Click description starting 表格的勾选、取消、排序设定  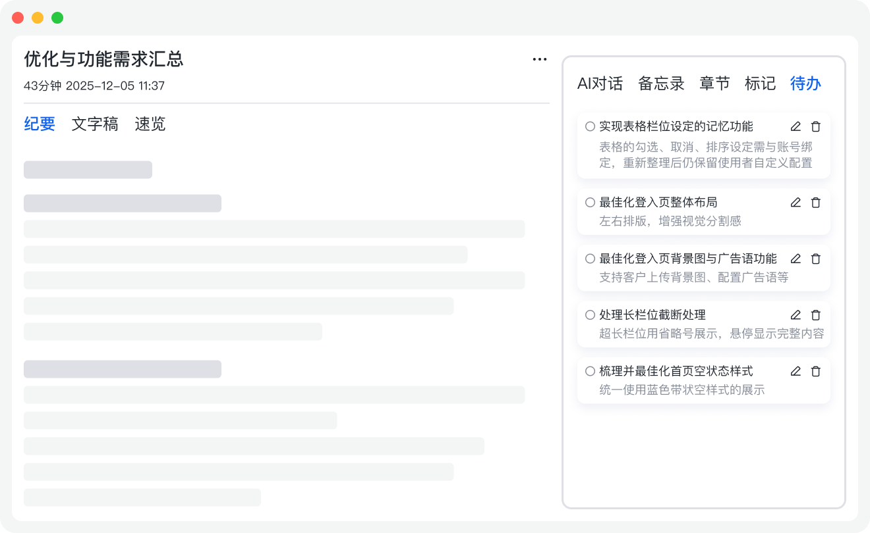tap(706, 154)
